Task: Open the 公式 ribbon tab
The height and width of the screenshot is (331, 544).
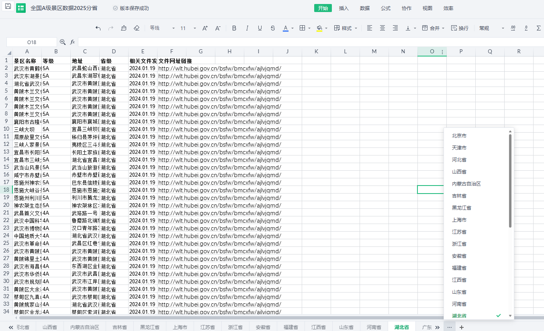Action: (386, 8)
